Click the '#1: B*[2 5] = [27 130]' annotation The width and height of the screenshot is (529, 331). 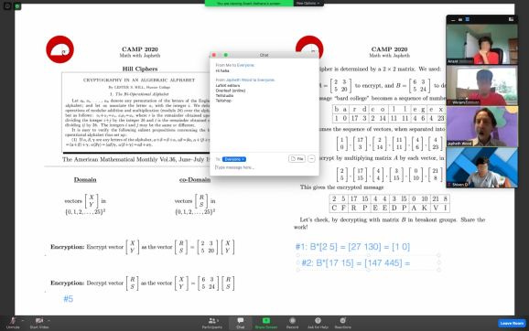point(352,247)
